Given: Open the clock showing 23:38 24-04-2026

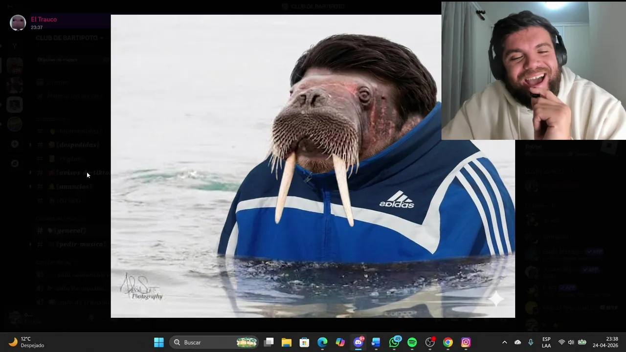Looking at the screenshot, I should [x=605, y=342].
